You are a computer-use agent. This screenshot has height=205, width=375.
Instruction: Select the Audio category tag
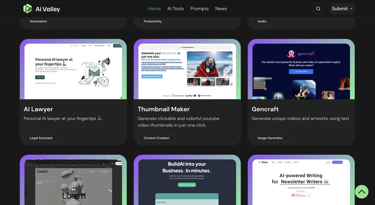pyautogui.click(x=262, y=21)
